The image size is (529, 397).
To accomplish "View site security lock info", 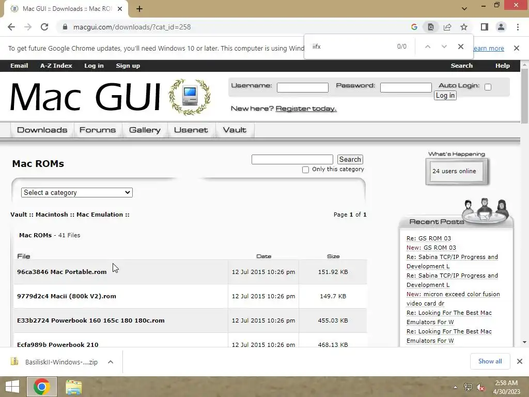I will click(65, 27).
